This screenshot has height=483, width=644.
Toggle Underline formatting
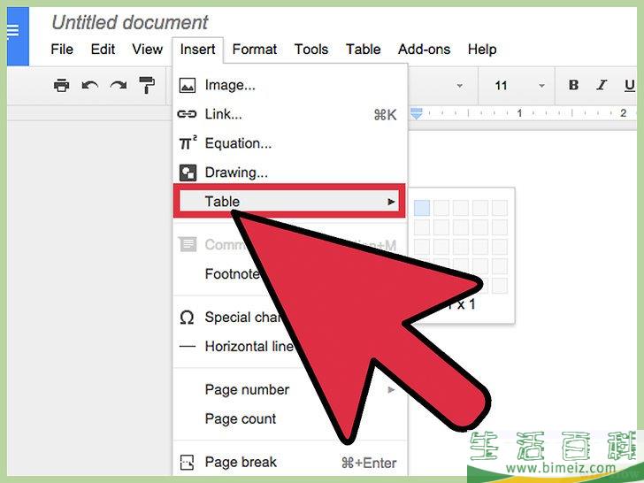pos(629,86)
